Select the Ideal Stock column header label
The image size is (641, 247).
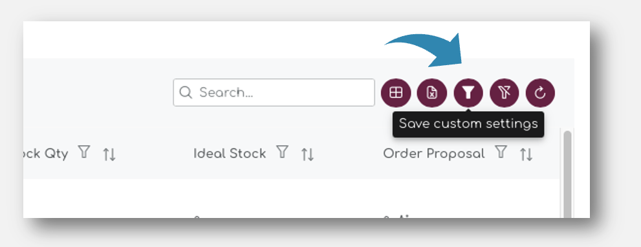click(x=230, y=153)
